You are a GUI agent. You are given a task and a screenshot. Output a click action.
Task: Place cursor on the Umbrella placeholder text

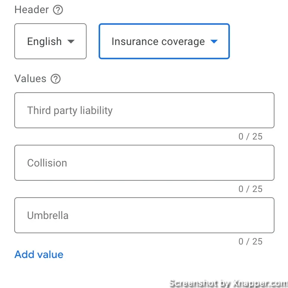coord(48,216)
